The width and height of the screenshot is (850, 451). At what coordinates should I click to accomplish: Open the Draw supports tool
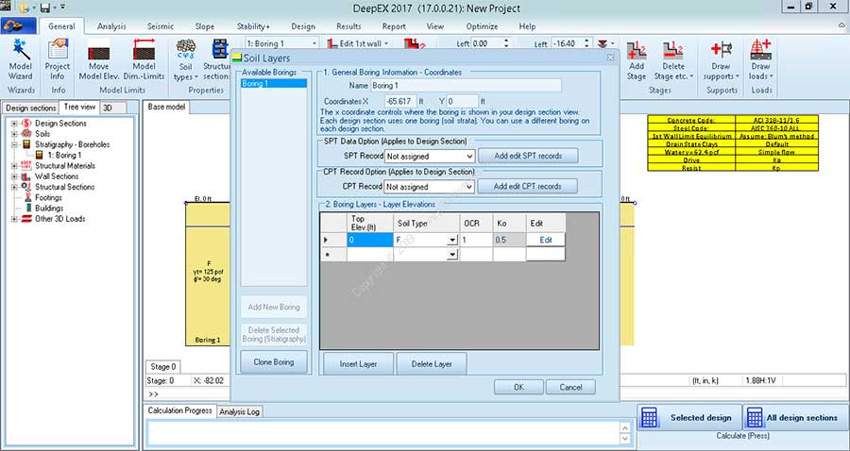(722, 58)
